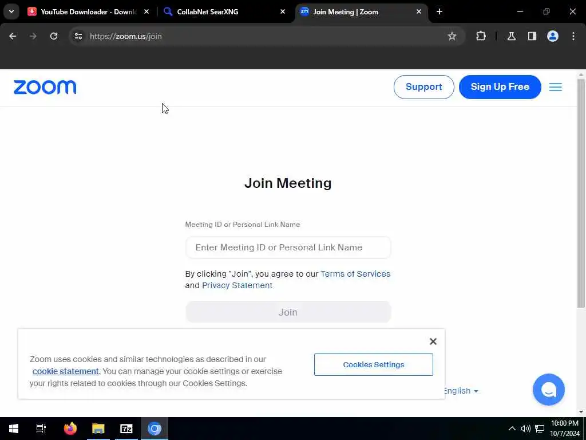This screenshot has height=440, width=586.
Task: Click the Meeting ID input field
Action: coord(288,247)
